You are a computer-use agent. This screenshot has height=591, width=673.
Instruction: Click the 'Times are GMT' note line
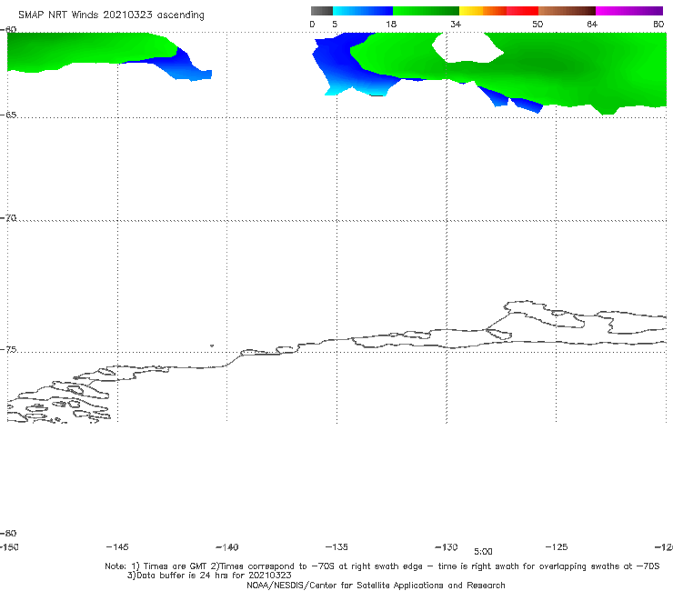point(382,566)
